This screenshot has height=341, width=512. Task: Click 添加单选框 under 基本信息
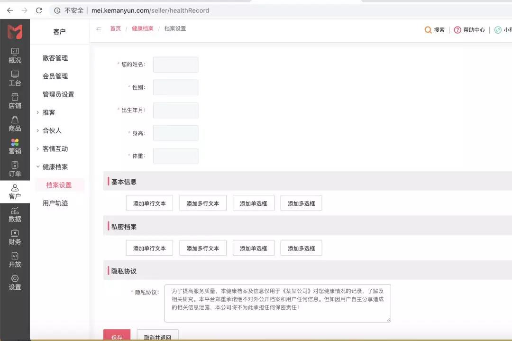253,203
